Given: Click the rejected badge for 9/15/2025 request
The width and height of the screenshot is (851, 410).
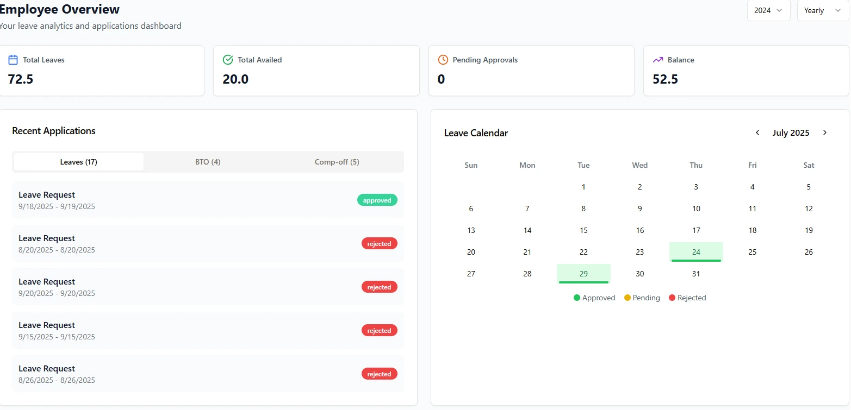Looking at the screenshot, I should click(x=379, y=330).
